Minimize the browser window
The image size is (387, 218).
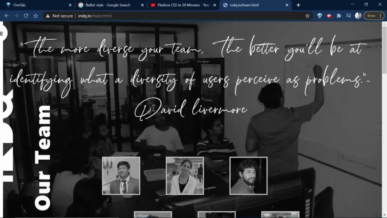point(352,4)
